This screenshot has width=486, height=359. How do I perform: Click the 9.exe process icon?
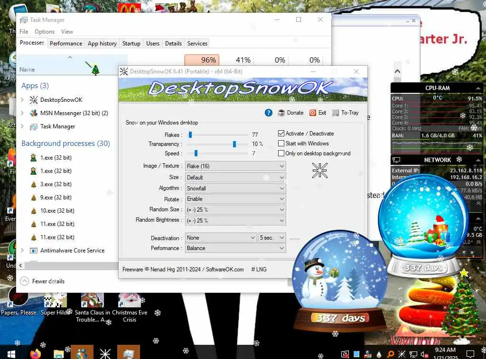[34, 197]
